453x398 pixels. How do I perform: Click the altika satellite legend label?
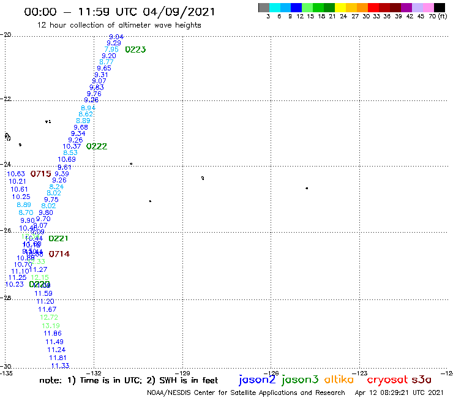point(339,380)
